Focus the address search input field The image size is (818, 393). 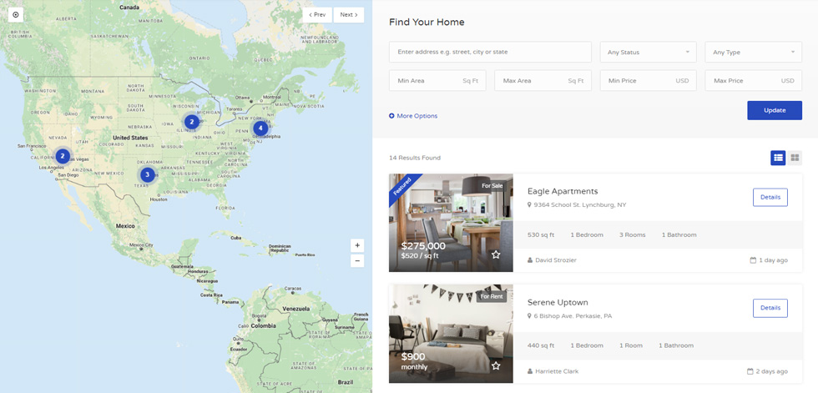tap(490, 52)
